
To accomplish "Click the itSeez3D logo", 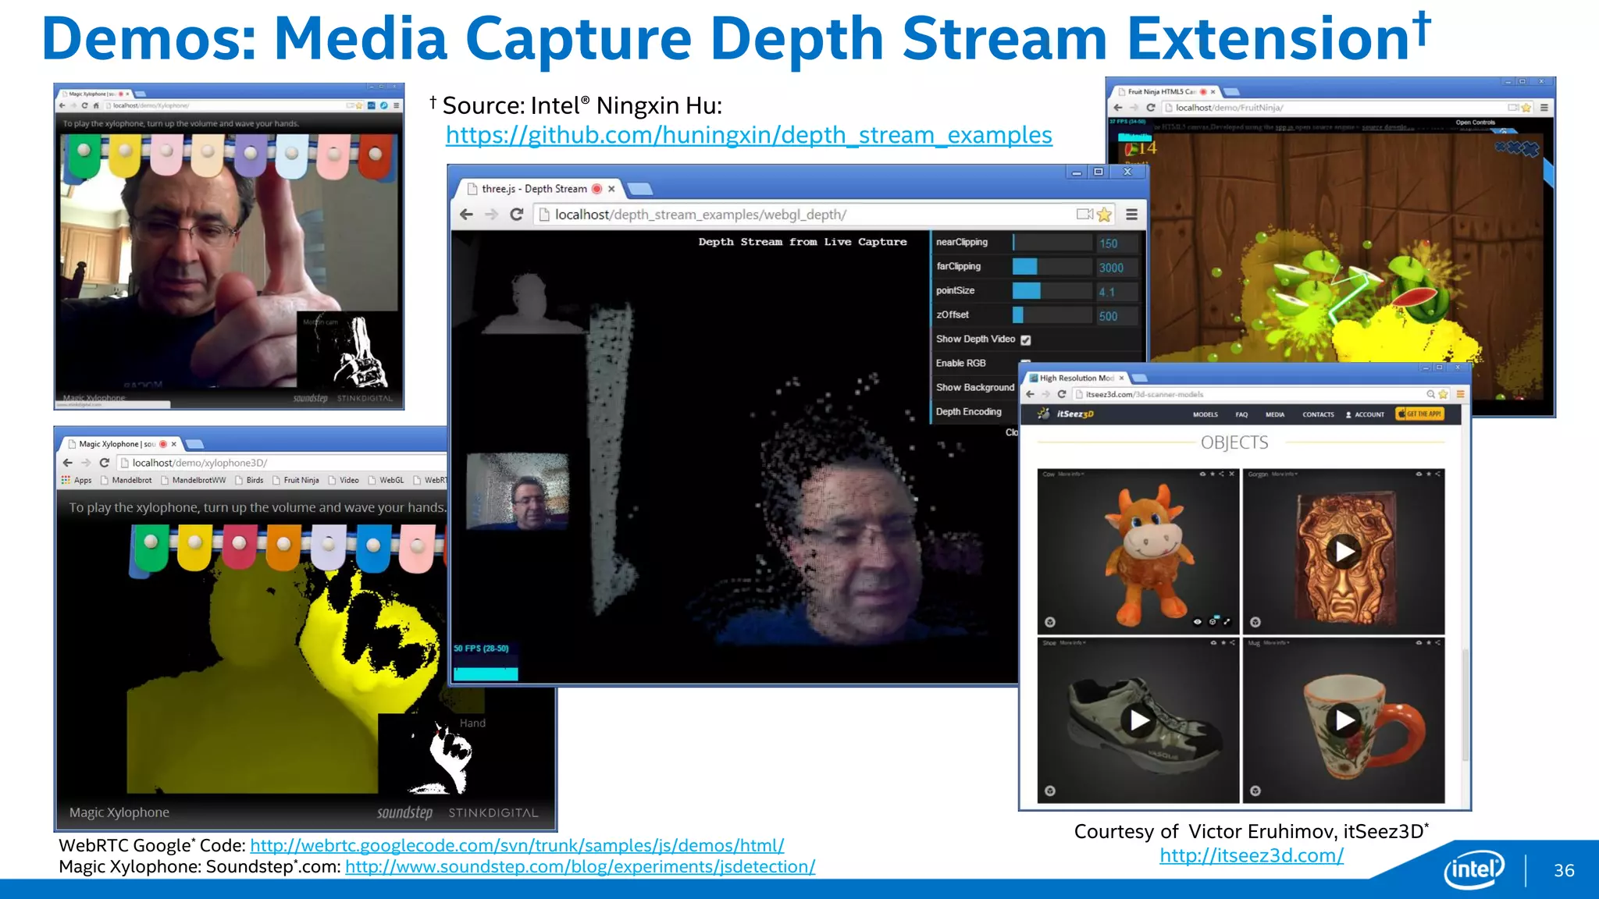I will click(1066, 414).
